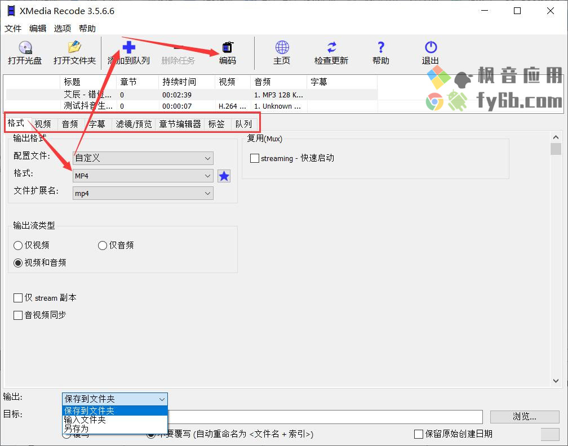Open the 标签 tab
The height and width of the screenshot is (446, 568).
coord(216,124)
